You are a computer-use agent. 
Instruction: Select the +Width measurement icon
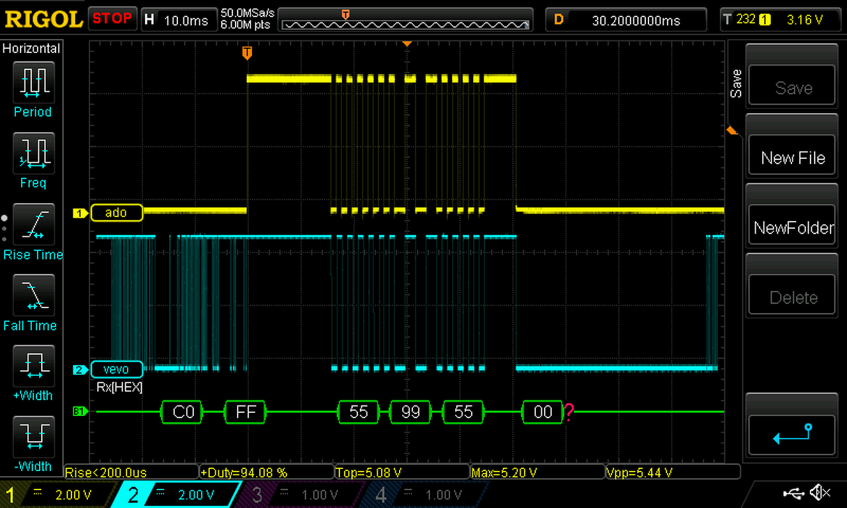click(33, 364)
